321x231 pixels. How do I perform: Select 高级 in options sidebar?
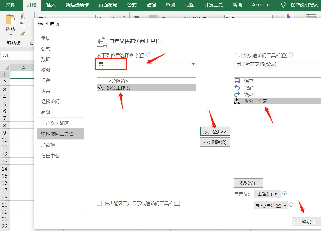click(60, 112)
